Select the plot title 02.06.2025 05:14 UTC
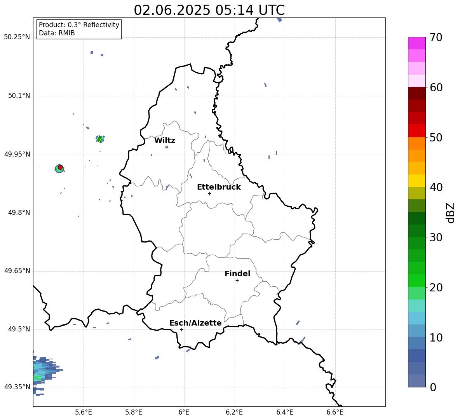 (x=209, y=10)
